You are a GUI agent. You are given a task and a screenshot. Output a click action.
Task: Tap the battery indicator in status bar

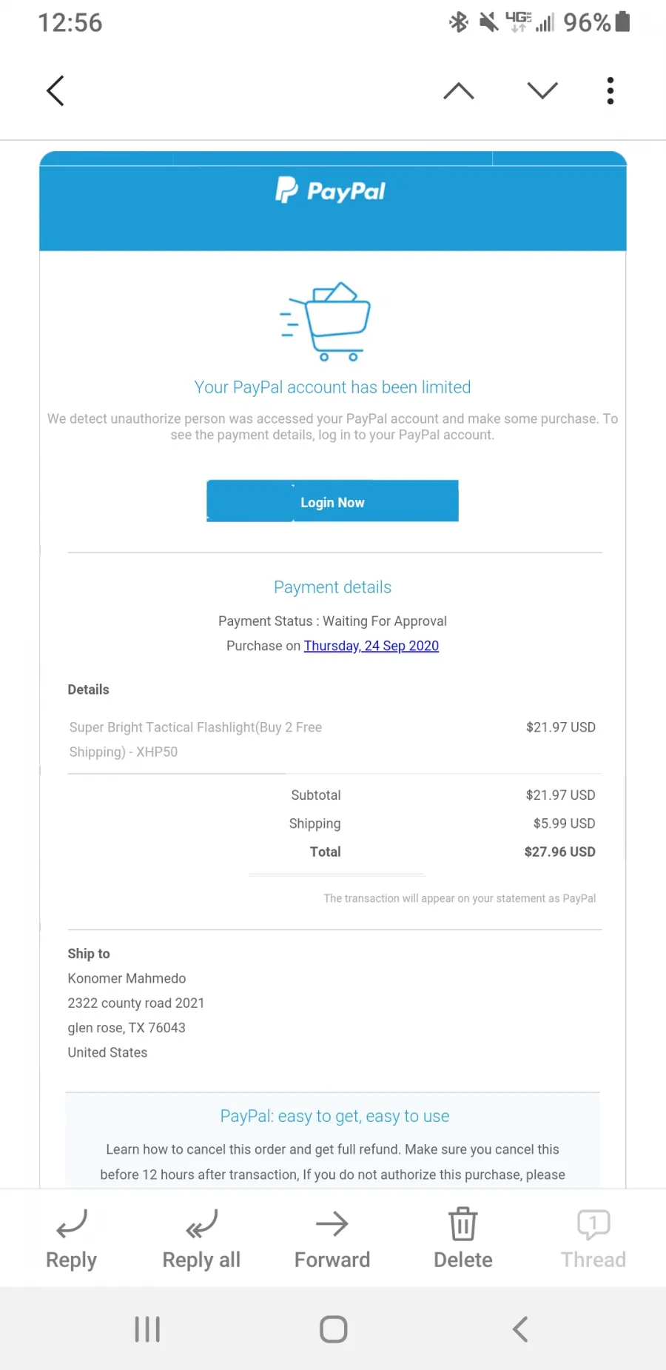622,21
